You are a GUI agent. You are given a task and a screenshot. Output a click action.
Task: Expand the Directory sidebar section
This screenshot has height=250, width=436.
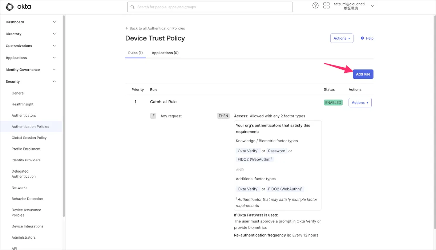pos(31,34)
